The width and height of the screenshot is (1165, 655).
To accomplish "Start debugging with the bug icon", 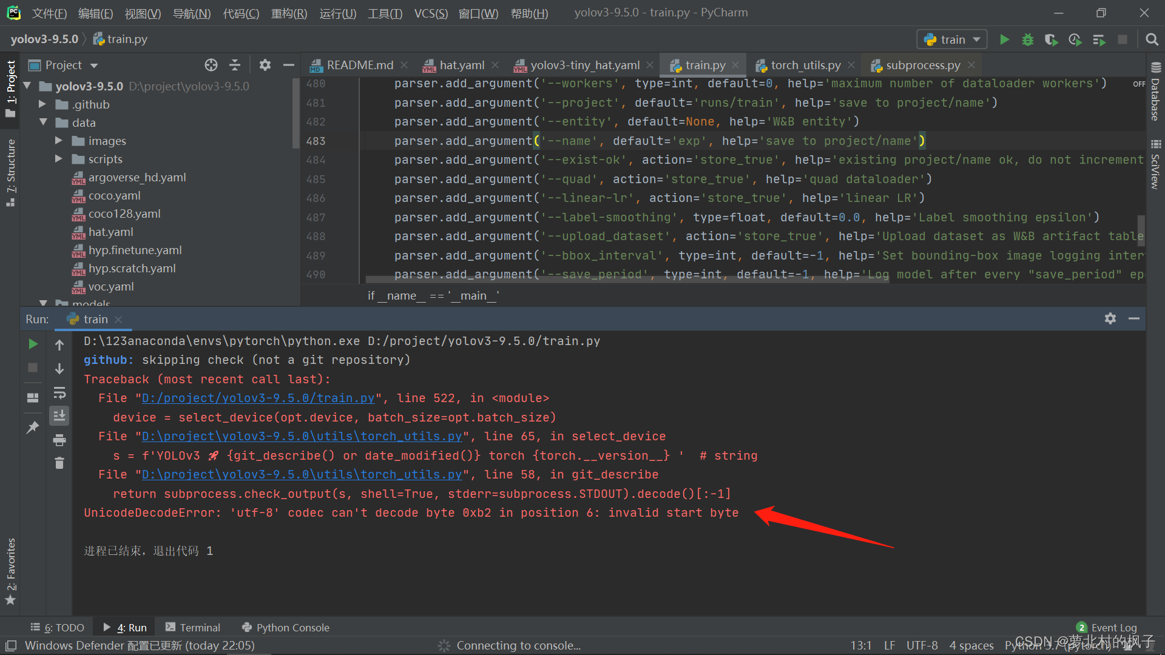I will [x=1027, y=39].
